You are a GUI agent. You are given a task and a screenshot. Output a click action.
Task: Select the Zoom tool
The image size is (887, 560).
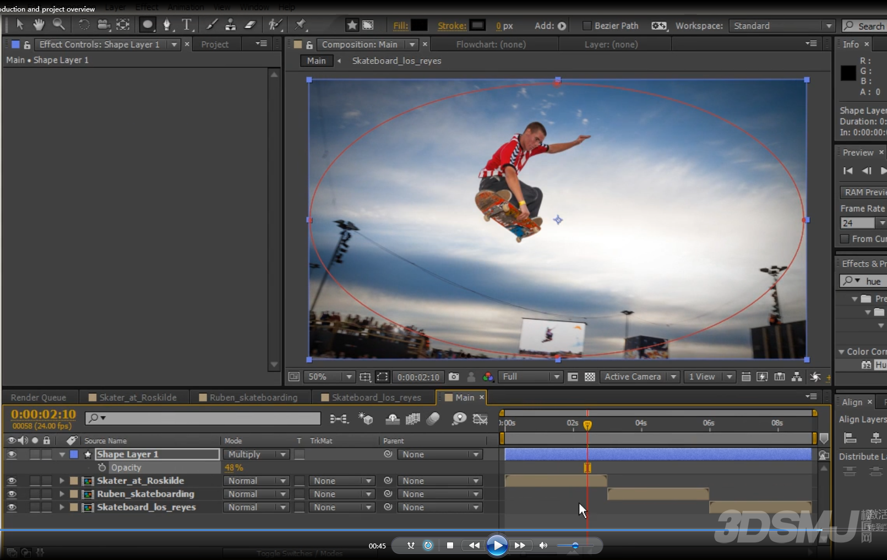[x=58, y=25]
